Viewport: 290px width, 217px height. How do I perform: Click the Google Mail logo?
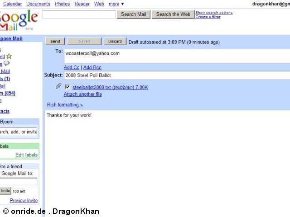[19, 21]
